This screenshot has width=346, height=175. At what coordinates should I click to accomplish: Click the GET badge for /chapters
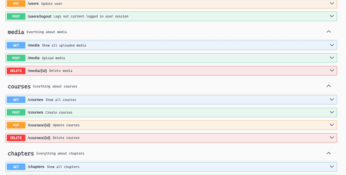coord(16,167)
